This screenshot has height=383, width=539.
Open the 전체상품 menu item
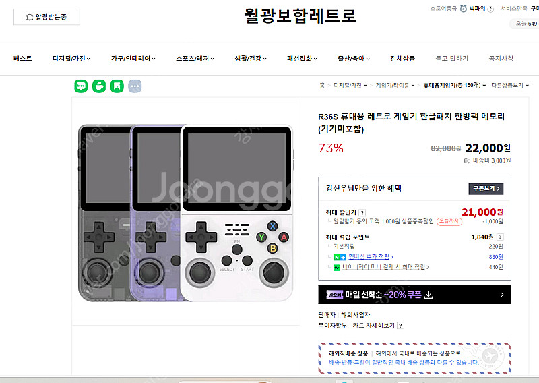(x=402, y=59)
